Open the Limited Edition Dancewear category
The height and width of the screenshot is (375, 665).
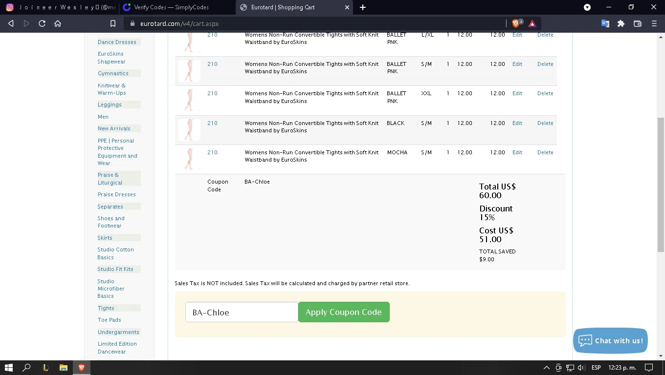[117, 348]
